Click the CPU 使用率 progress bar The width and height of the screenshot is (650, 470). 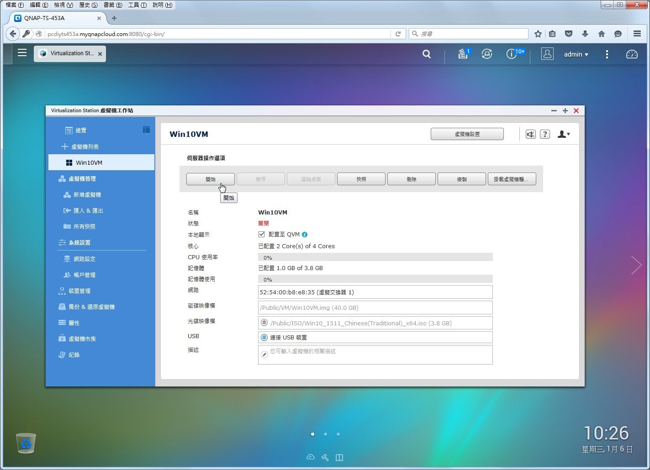pos(375,257)
